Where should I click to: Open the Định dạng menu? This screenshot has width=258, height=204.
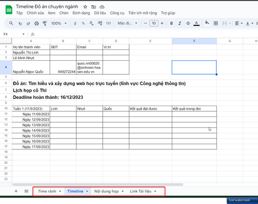pyautogui.click(x=81, y=13)
